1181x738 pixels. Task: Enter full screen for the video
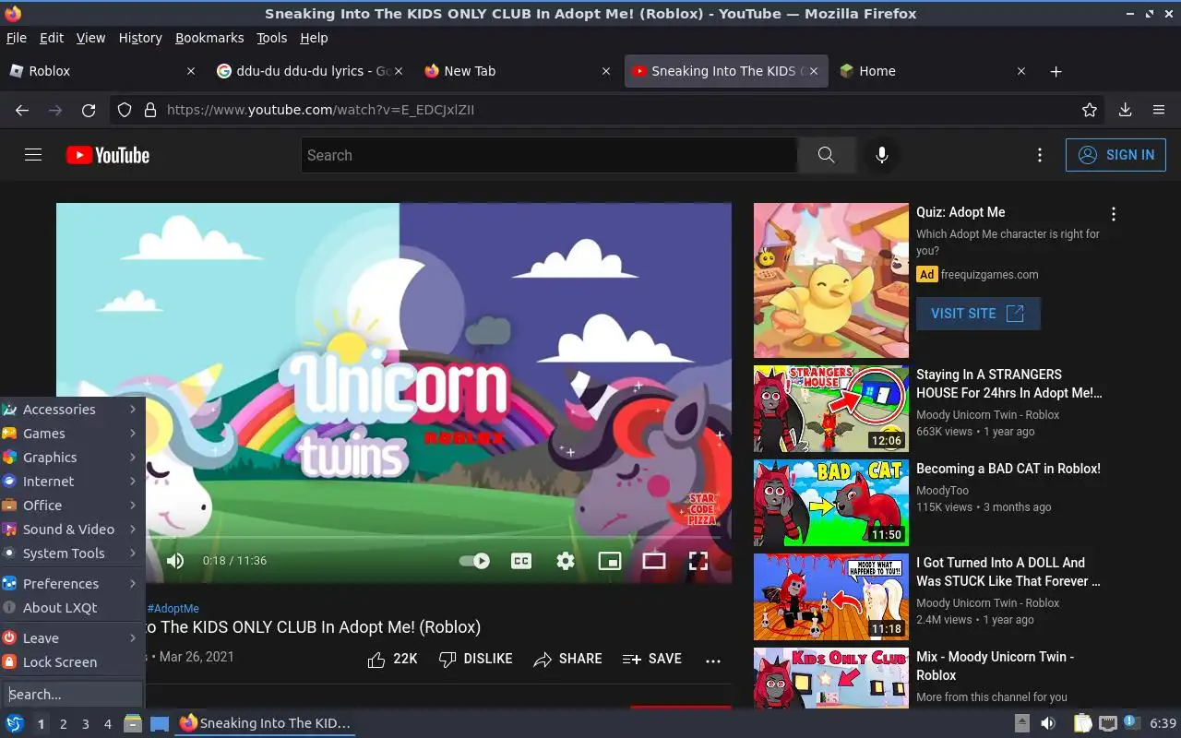pyautogui.click(x=698, y=561)
